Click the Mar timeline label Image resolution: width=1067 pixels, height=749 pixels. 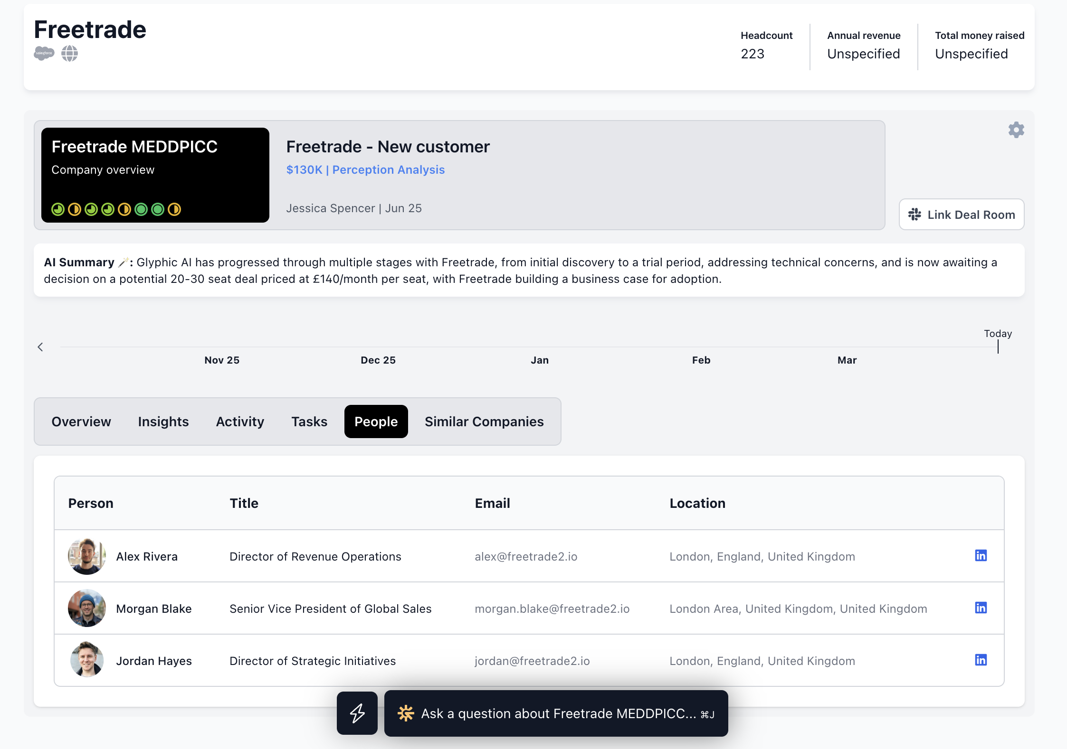(847, 360)
